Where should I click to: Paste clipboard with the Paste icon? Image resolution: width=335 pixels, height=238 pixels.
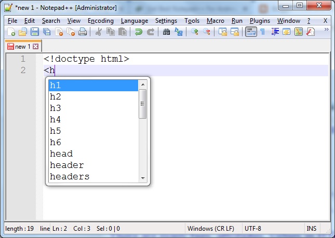[123, 32]
